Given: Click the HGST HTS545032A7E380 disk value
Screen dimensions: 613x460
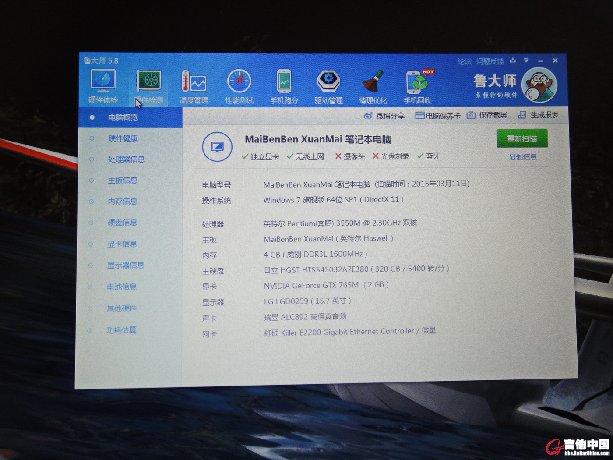Looking at the screenshot, I should point(356,269).
